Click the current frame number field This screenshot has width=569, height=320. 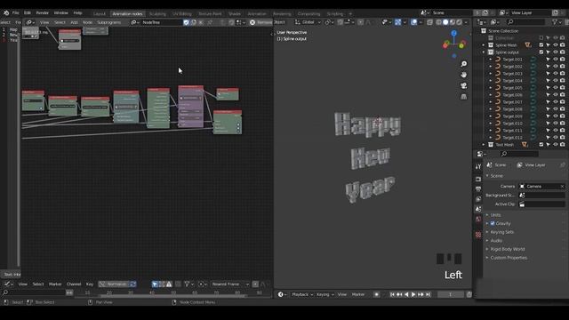(451, 294)
